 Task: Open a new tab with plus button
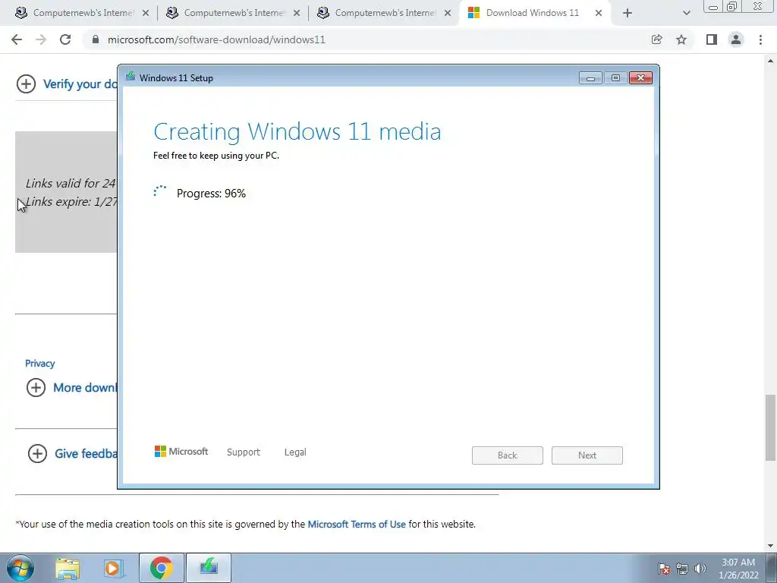coord(628,14)
